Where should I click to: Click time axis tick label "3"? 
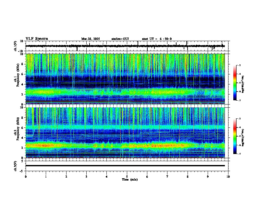click(x=86, y=177)
